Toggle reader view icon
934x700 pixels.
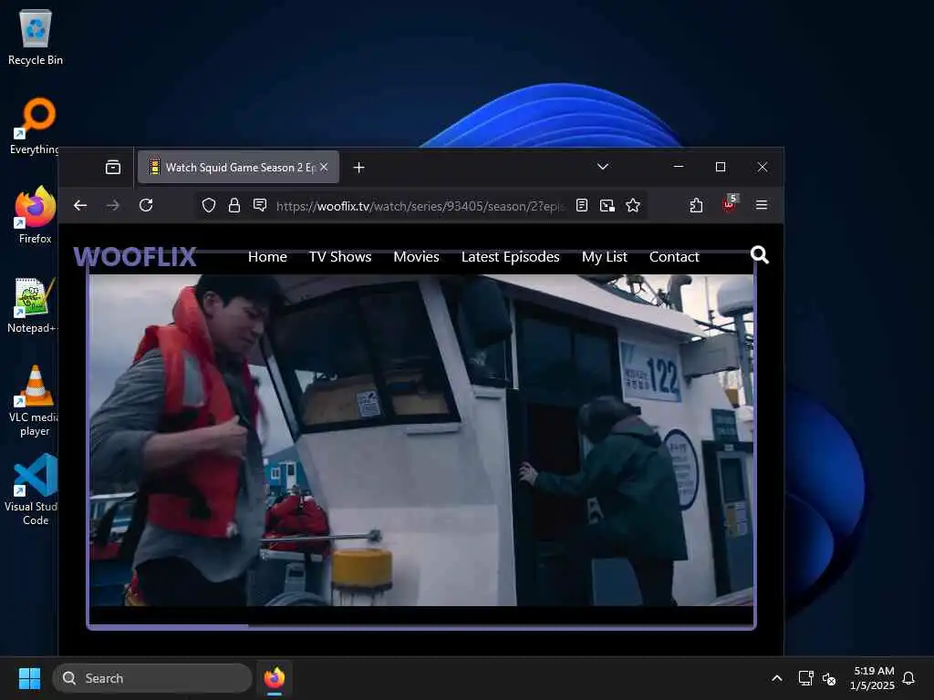click(x=582, y=205)
